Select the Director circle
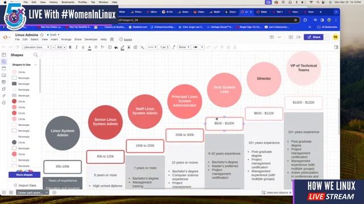 pos(264,79)
